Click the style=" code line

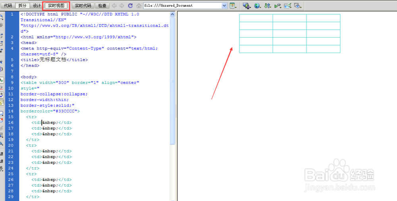(x=30, y=88)
